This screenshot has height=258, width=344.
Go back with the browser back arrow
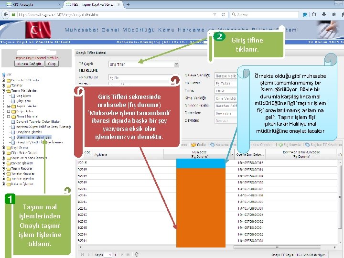pyautogui.click(x=5, y=15)
